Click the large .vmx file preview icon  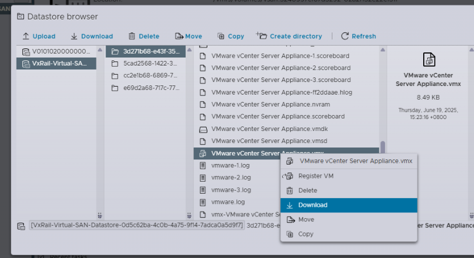tap(429, 59)
